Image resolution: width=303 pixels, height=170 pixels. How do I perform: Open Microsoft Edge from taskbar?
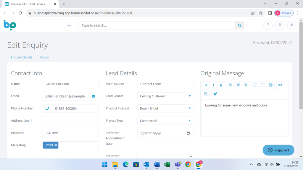tap(125, 164)
